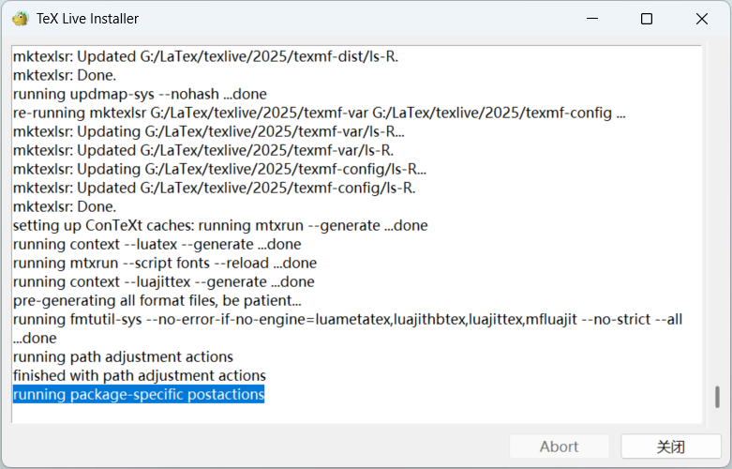Screen dimensions: 732x469
Task: Click the 'running context --luatex --generate' line
Action: (x=157, y=244)
